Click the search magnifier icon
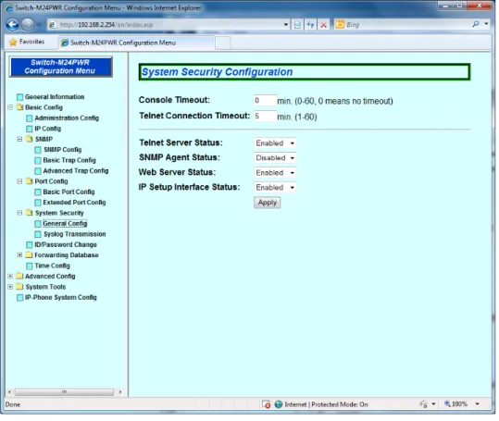The height and width of the screenshot is (421, 499). tap(476, 24)
